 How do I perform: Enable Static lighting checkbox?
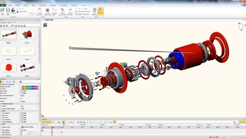click(x=21, y=130)
